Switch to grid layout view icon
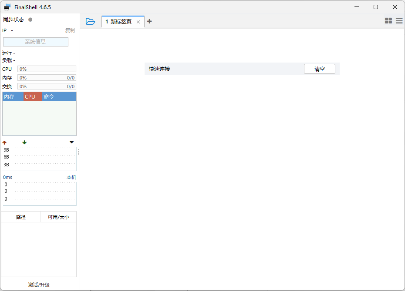The height and width of the screenshot is (291, 405). tap(388, 21)
